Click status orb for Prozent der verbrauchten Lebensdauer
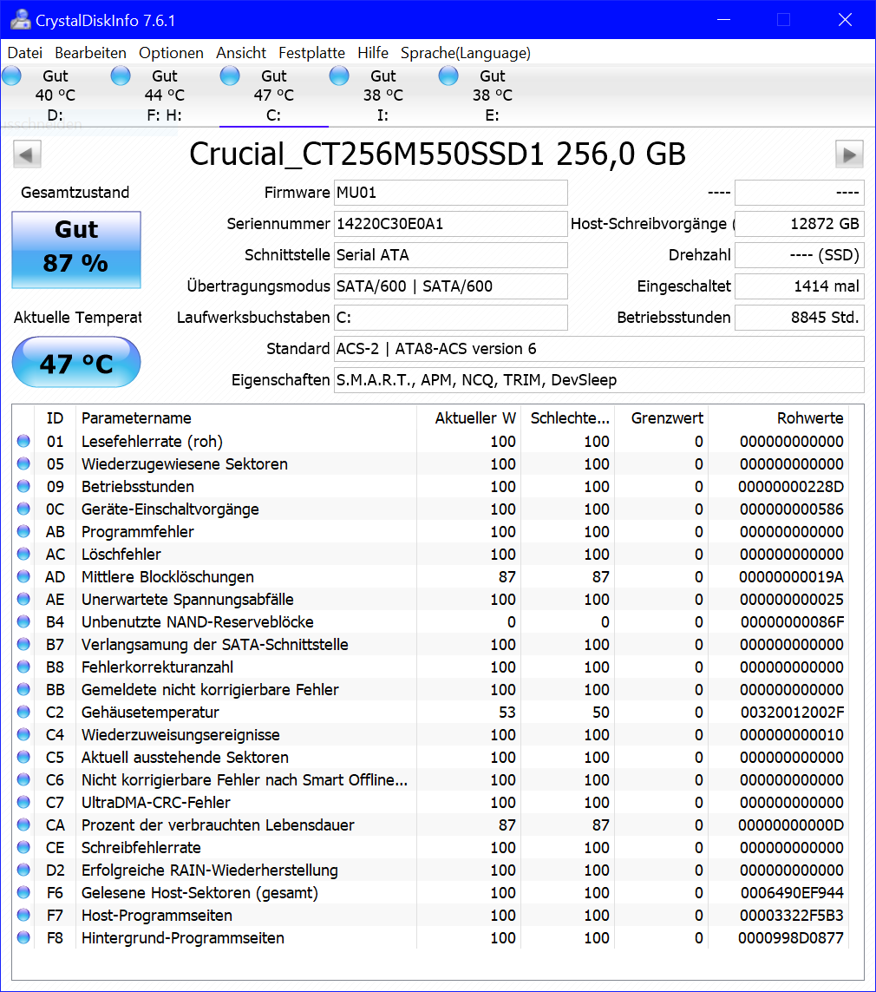 coord(23,825)
